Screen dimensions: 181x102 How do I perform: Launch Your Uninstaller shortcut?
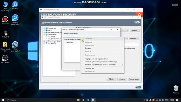(x=15, y=46)
